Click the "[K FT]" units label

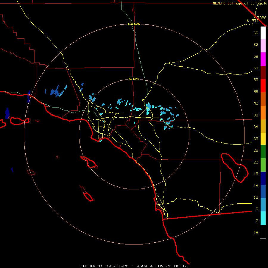click(252, 21)
